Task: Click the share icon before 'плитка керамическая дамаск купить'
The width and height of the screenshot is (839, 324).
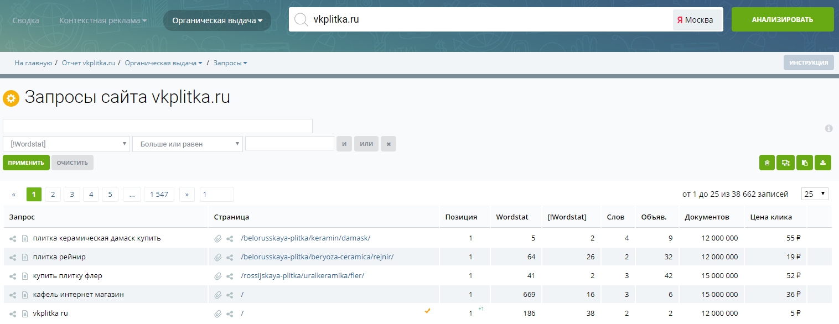Action: coord(13,238)
